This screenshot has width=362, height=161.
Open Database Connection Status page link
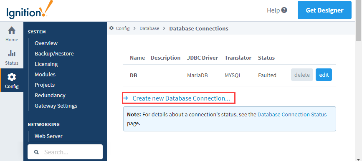(292, 114)
